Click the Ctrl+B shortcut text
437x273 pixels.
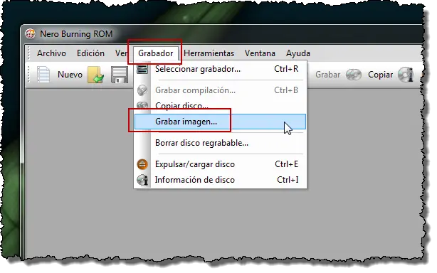pyautogui.click(x=286, y=90)
